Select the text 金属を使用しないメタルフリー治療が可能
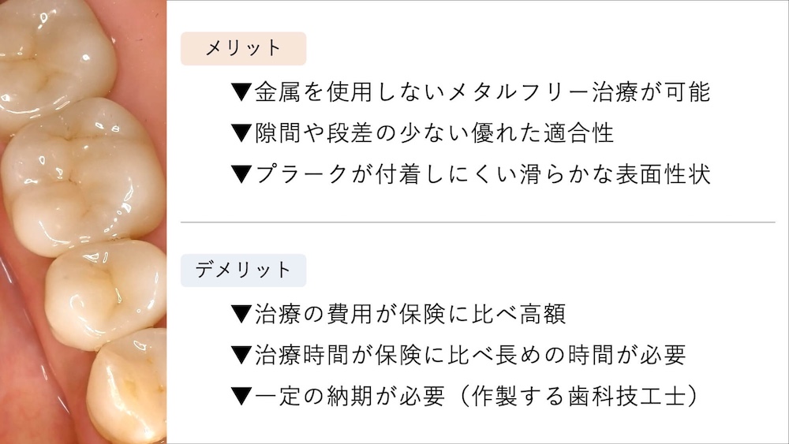The image size is (789, 444). point(483,93)
